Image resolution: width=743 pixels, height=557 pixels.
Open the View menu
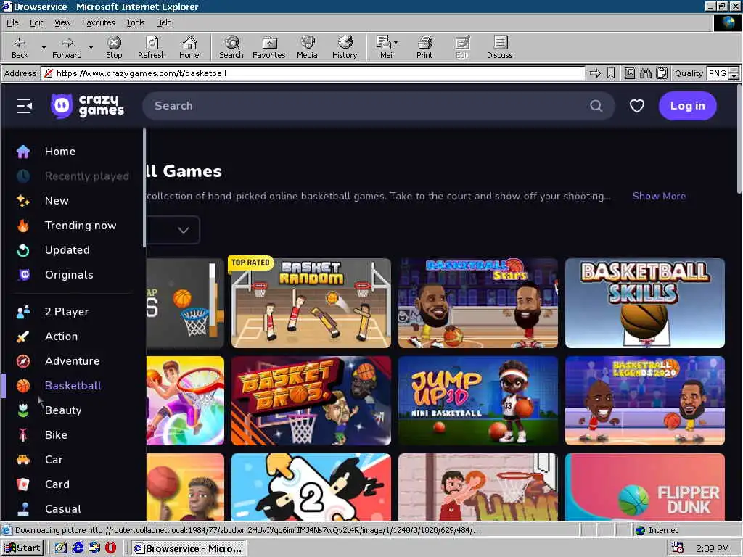click(x=62, y=22)
